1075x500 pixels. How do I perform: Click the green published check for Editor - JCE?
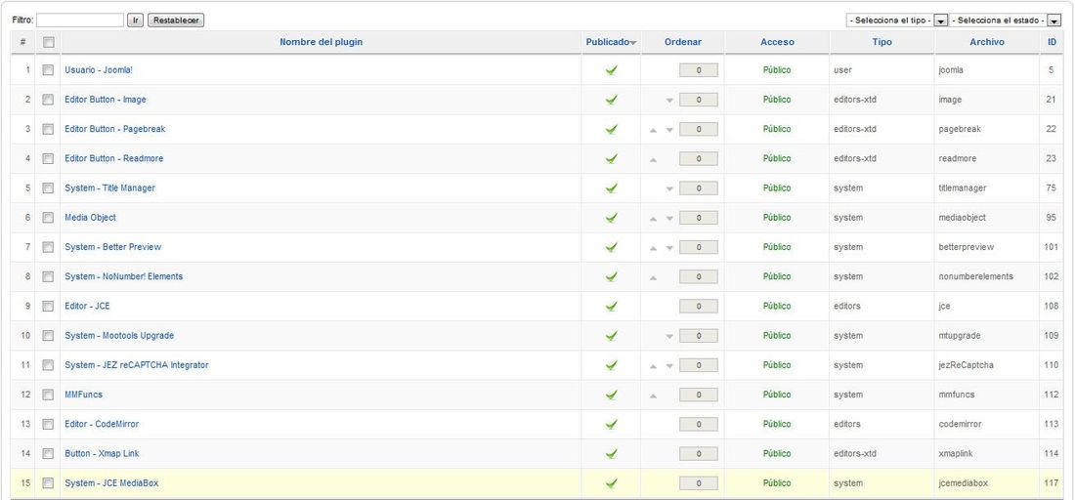click(x=612, y=307)
